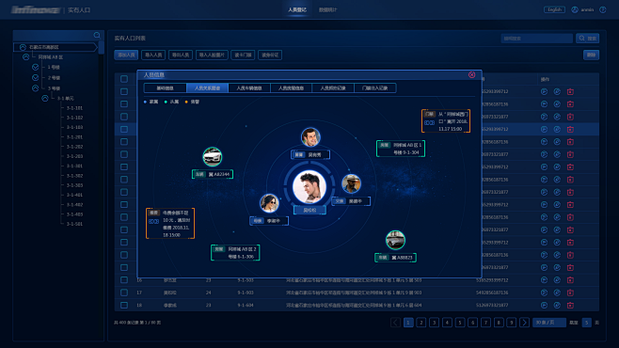The width and height of the screenshot is (619, 348).
Task: Switch the language with the English button
Action: 554,9
